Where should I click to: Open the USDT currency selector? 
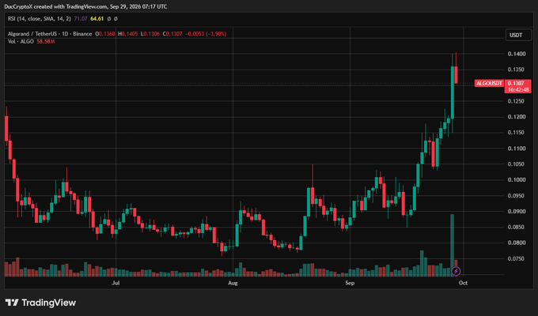[518, 35]
